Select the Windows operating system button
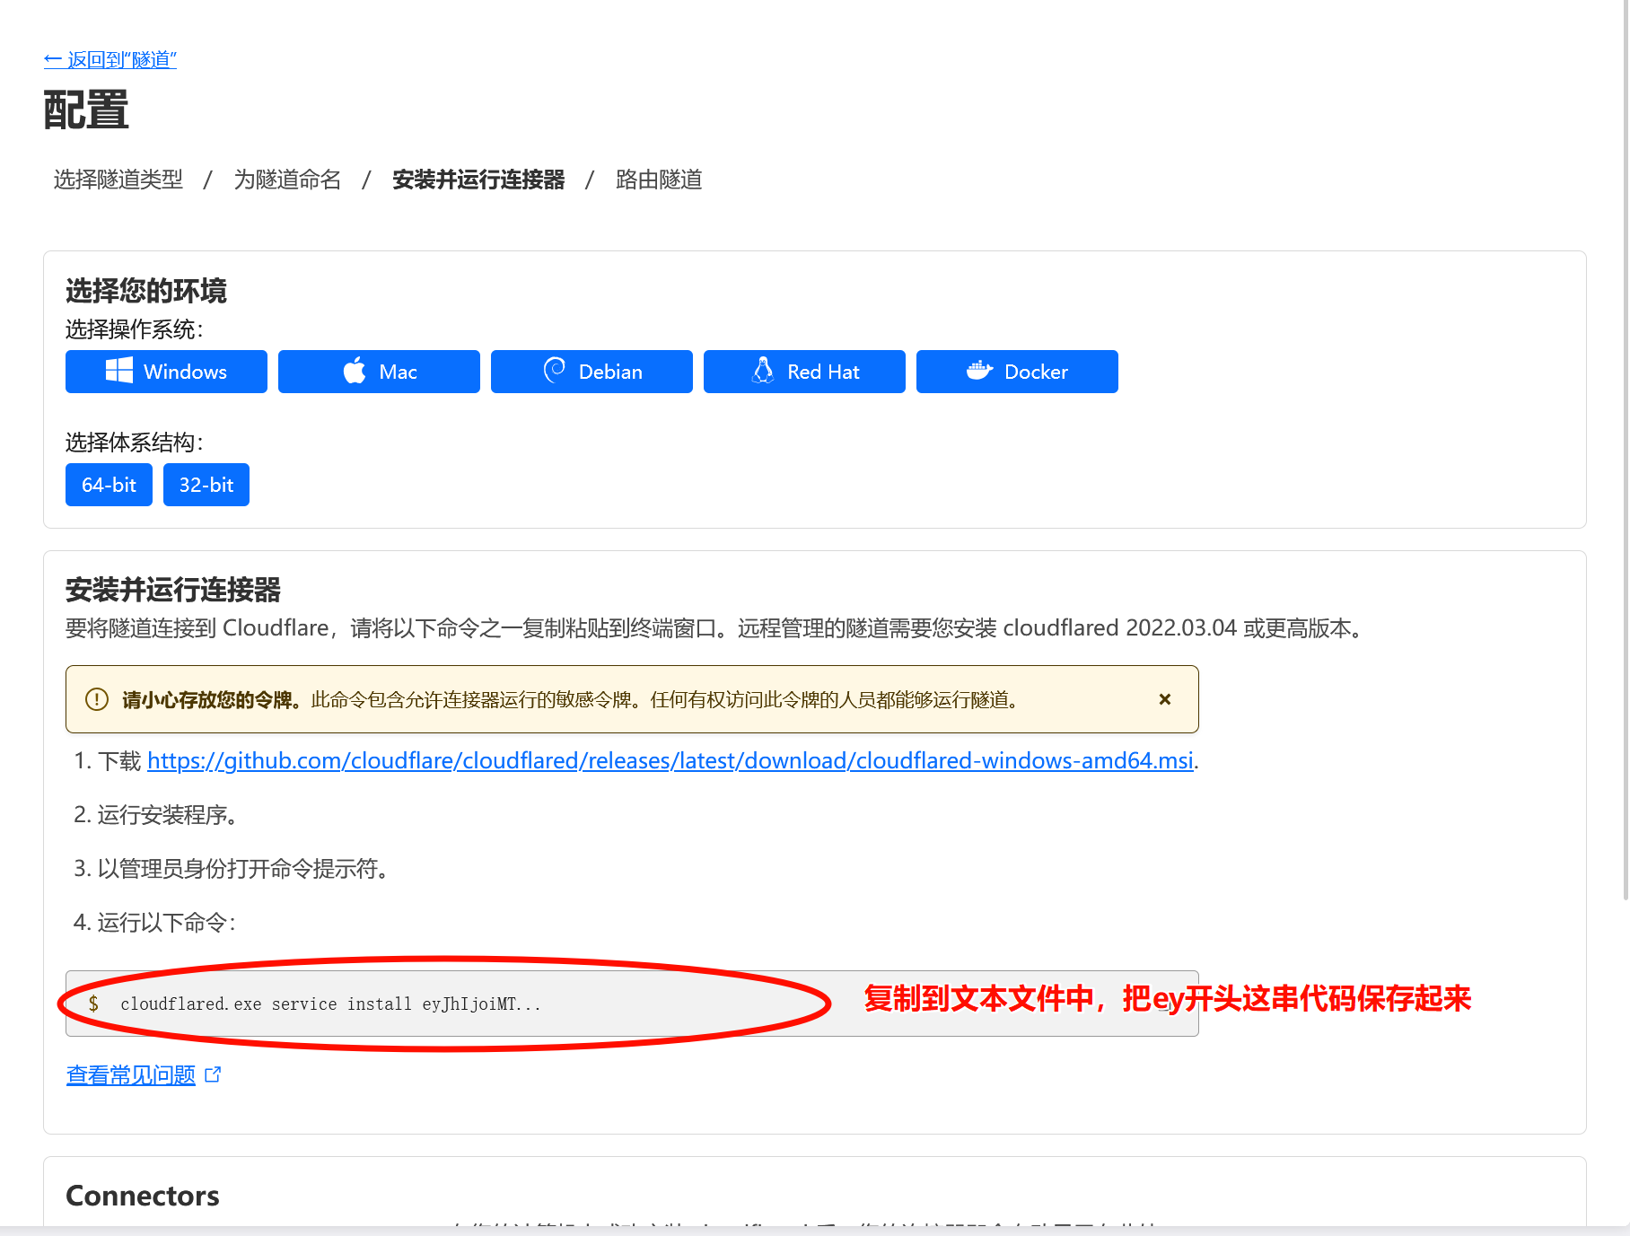Viewport: 1630px width, 1236px height. coord(166,372)
